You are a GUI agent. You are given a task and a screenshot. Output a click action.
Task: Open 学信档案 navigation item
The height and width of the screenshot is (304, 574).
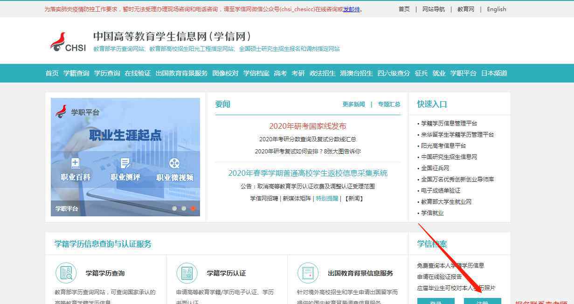pyautogui.click(x=256, y=73)
